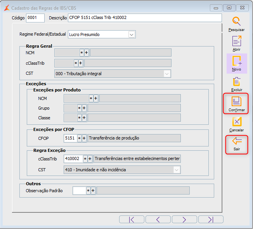The width and height of the screenshot is (253, 229).
Task: Delete the record using Excluir
Action: point(237,84)
